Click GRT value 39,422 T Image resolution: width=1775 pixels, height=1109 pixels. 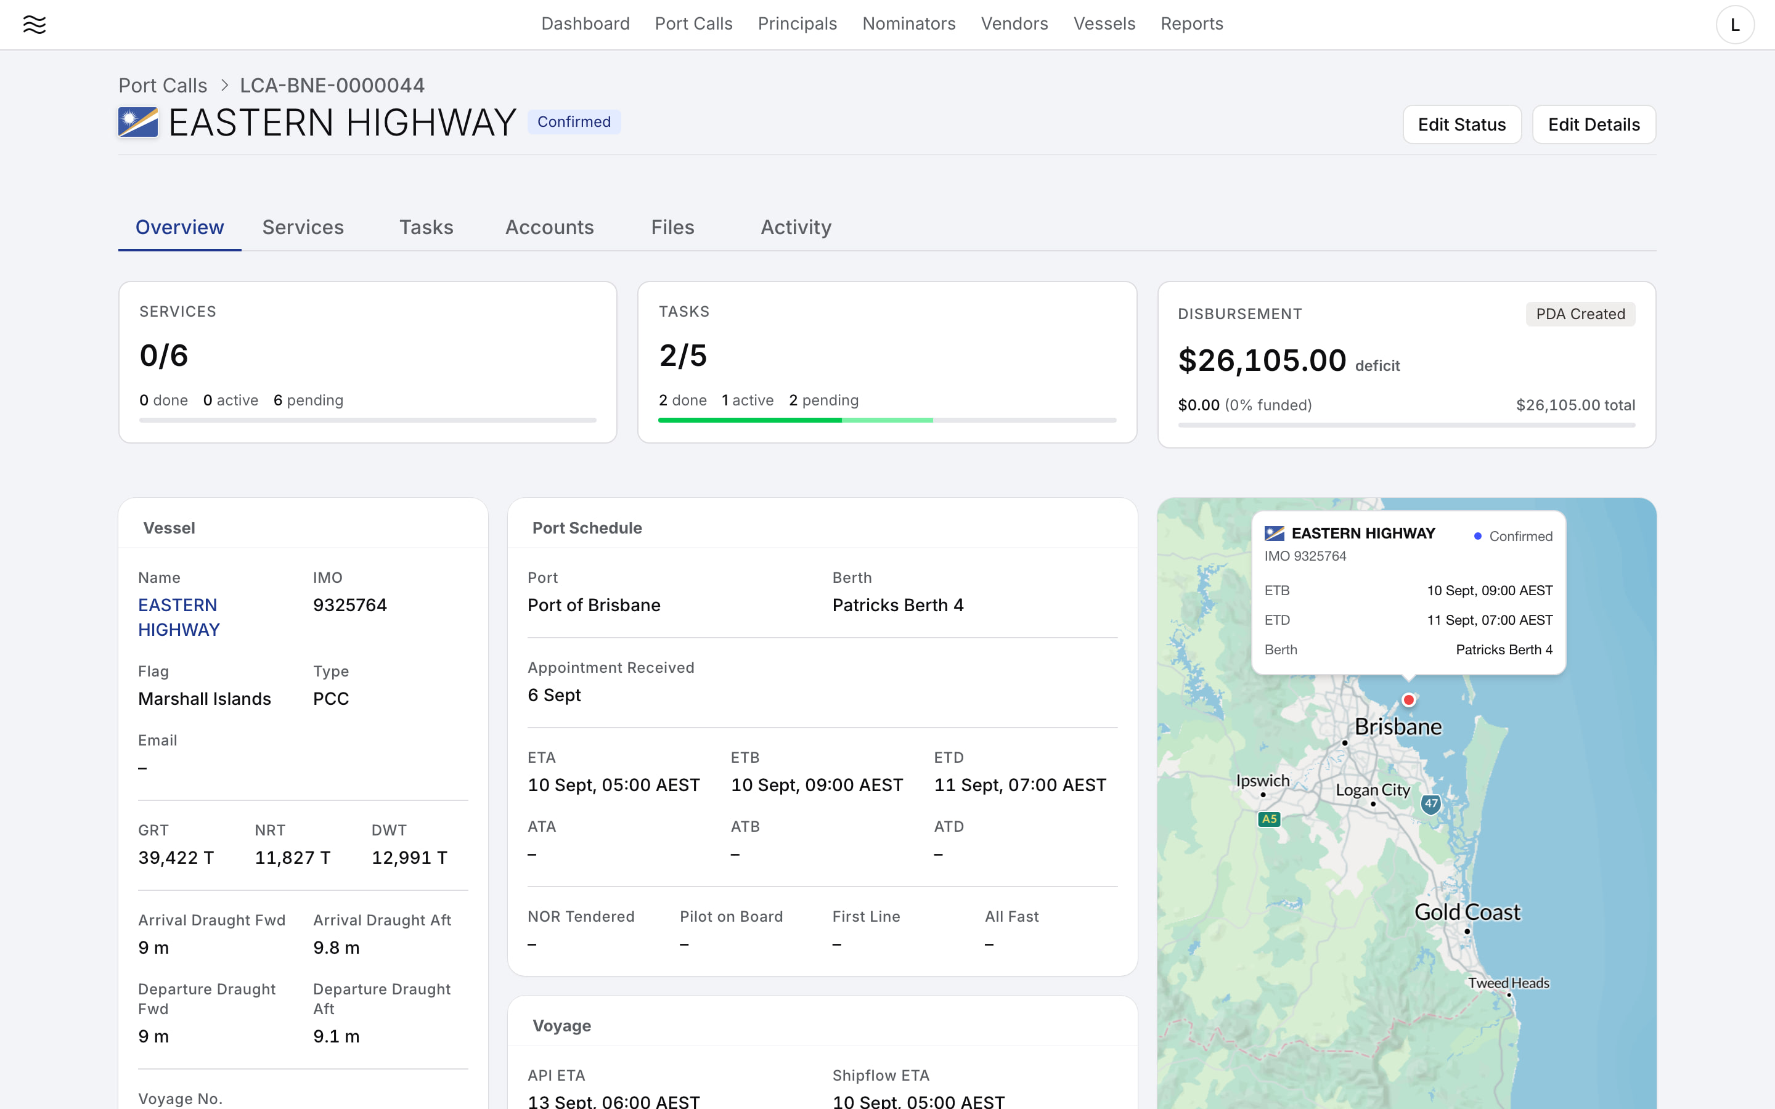176,858
